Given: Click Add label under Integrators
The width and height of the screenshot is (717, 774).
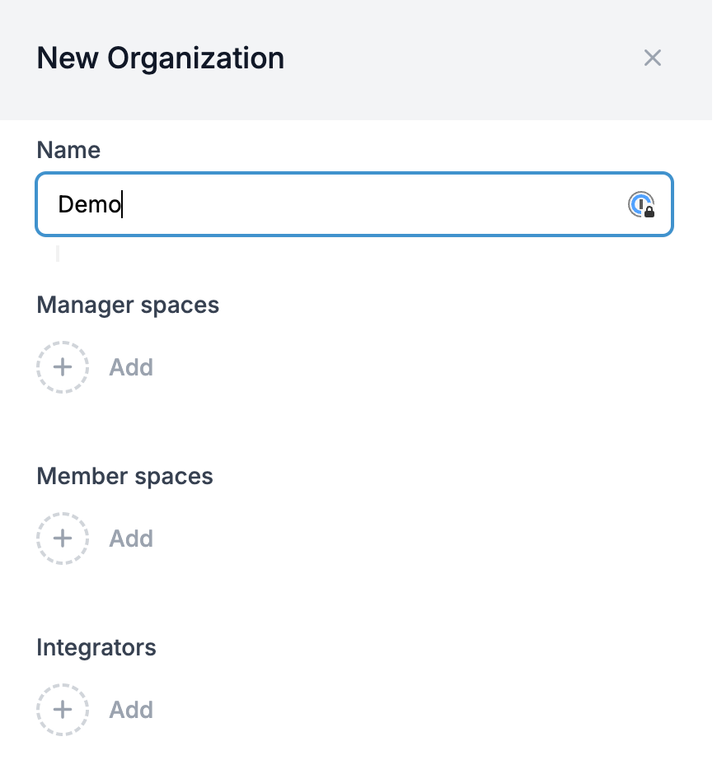Looking at the screenshot, I should click(x=131, y=710).
